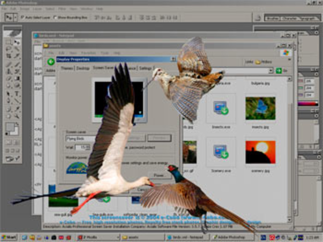
Task: Select the Hand tool
Action: pyautogui.click(x=8, y=116)
